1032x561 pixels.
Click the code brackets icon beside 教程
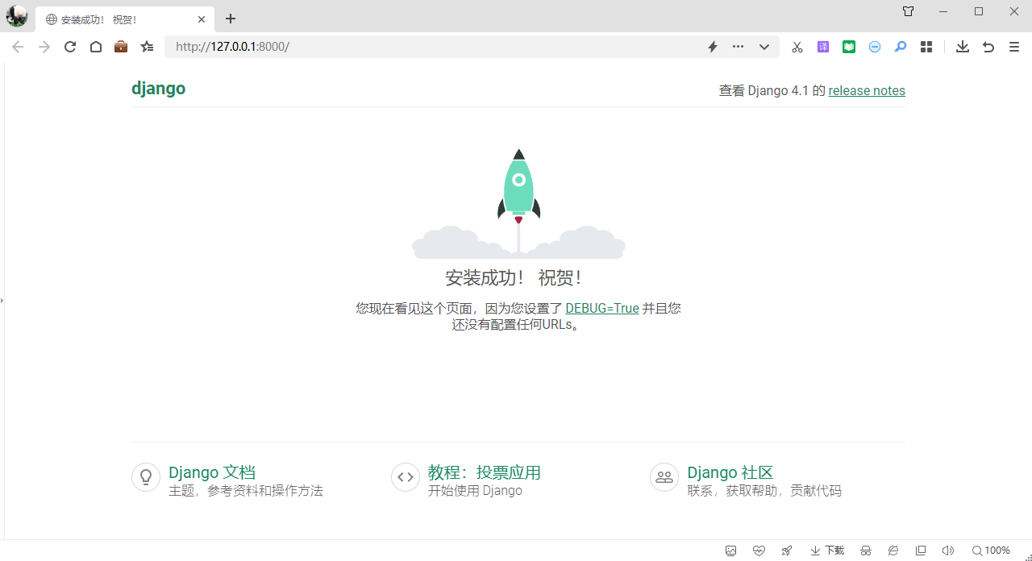point(406,476)
